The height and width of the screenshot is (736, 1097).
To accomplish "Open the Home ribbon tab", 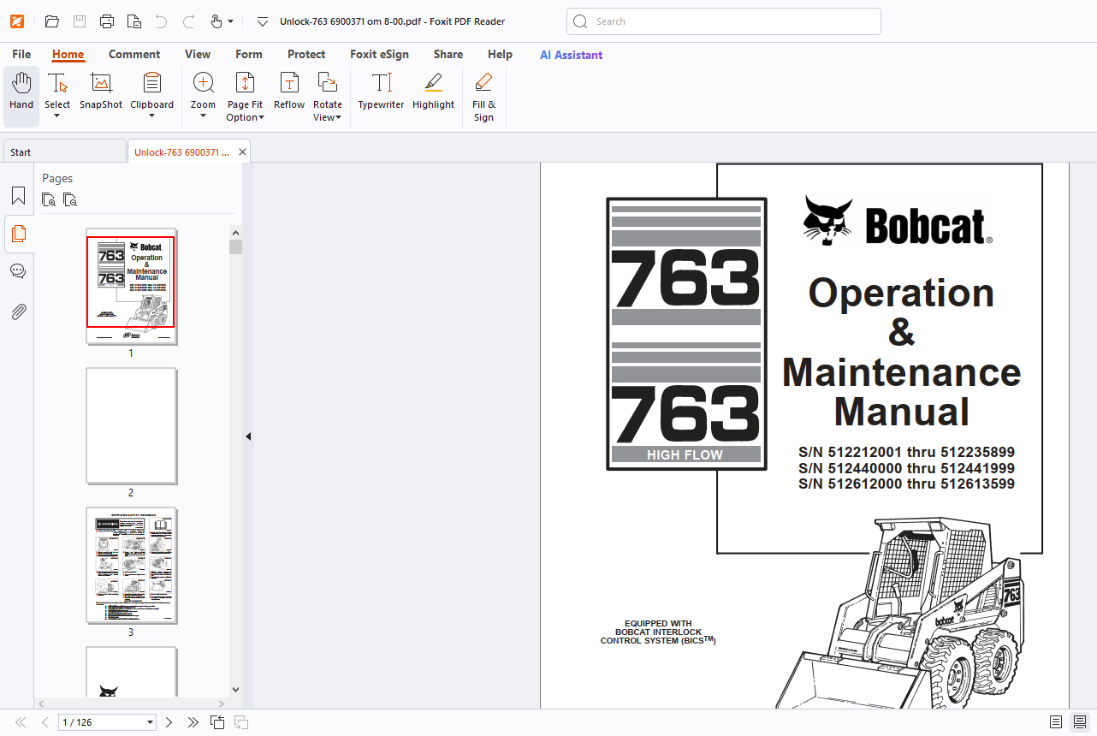I will pos(68,54).
